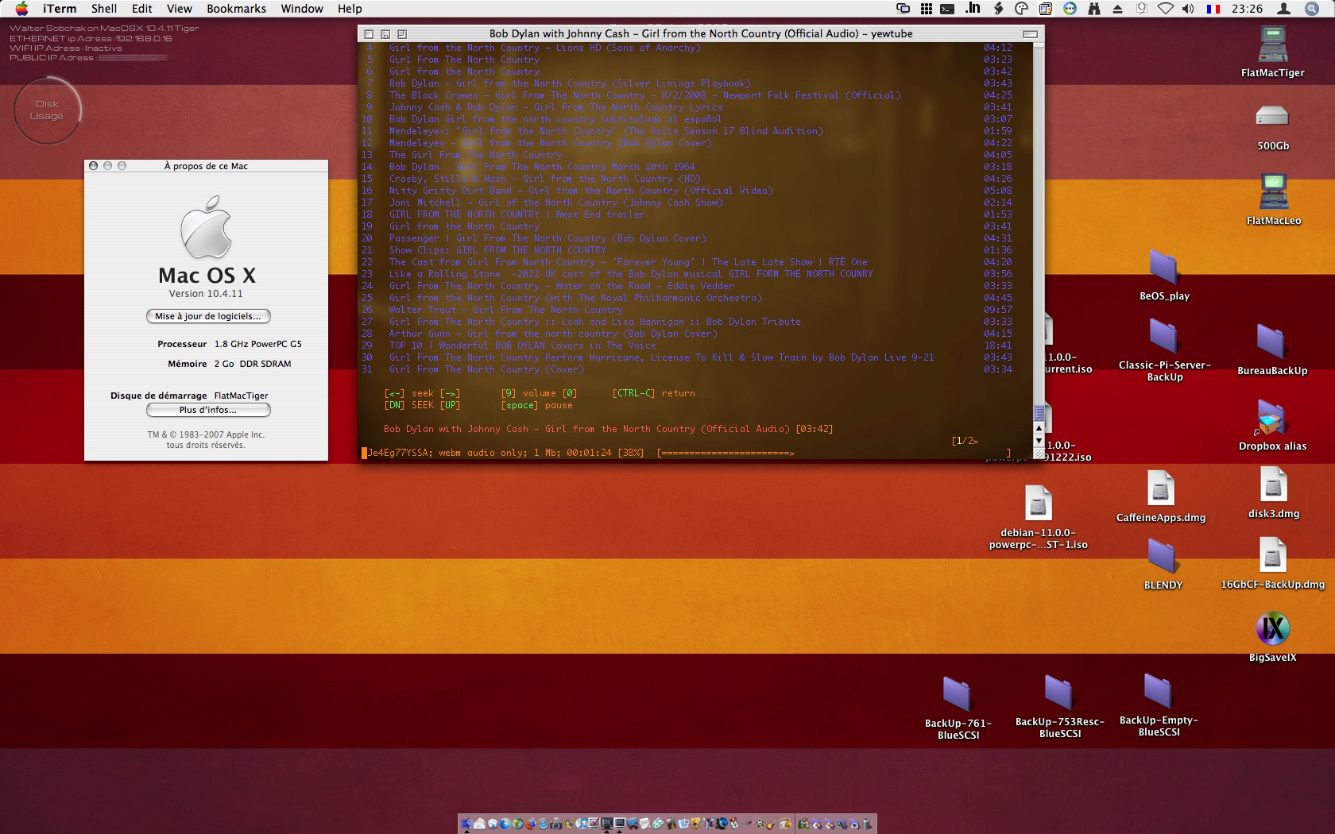Click the 'Nitty Gritty Dirt Band' playlist row
The image size is (1335, 834).
(688, 191)
